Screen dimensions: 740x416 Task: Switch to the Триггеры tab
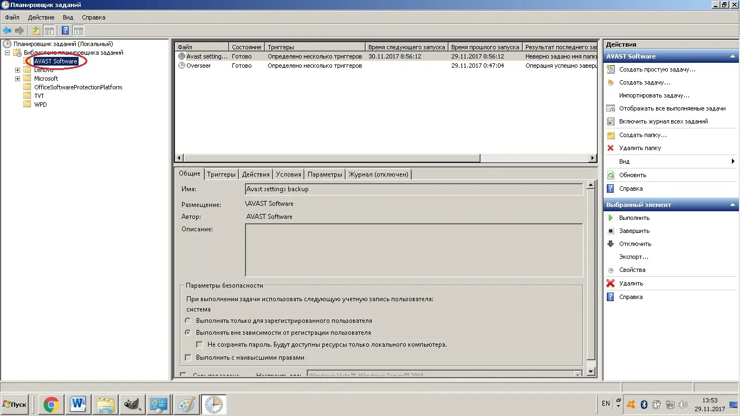(x=221, y=174)
